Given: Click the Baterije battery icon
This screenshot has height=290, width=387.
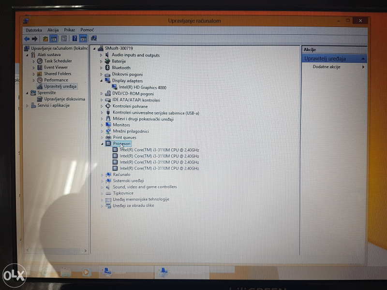Looking at the screenshot, I should click(107, 61).
